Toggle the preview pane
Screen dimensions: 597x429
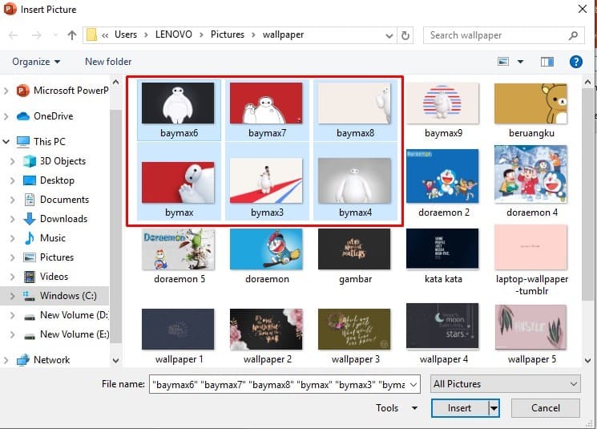[547, 61]
